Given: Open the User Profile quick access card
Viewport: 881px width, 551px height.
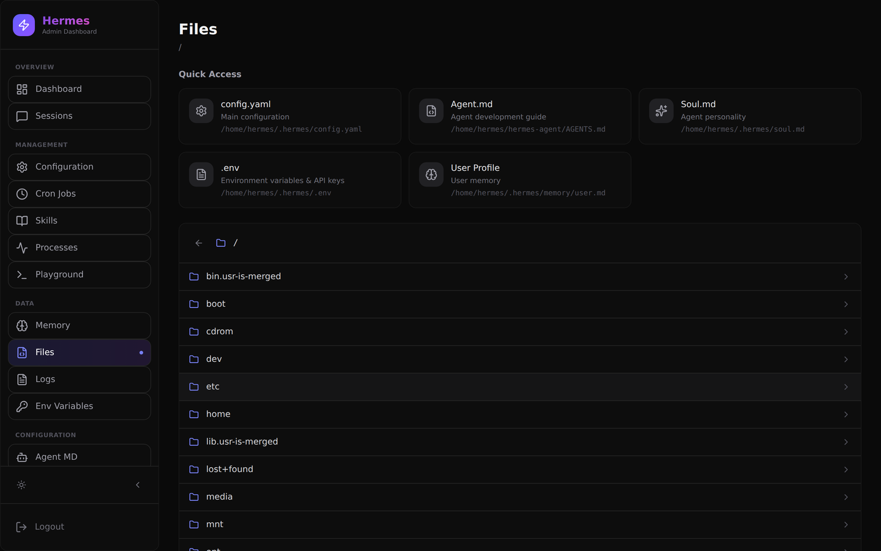Looking at the screenshot, I should pos(520,180).
